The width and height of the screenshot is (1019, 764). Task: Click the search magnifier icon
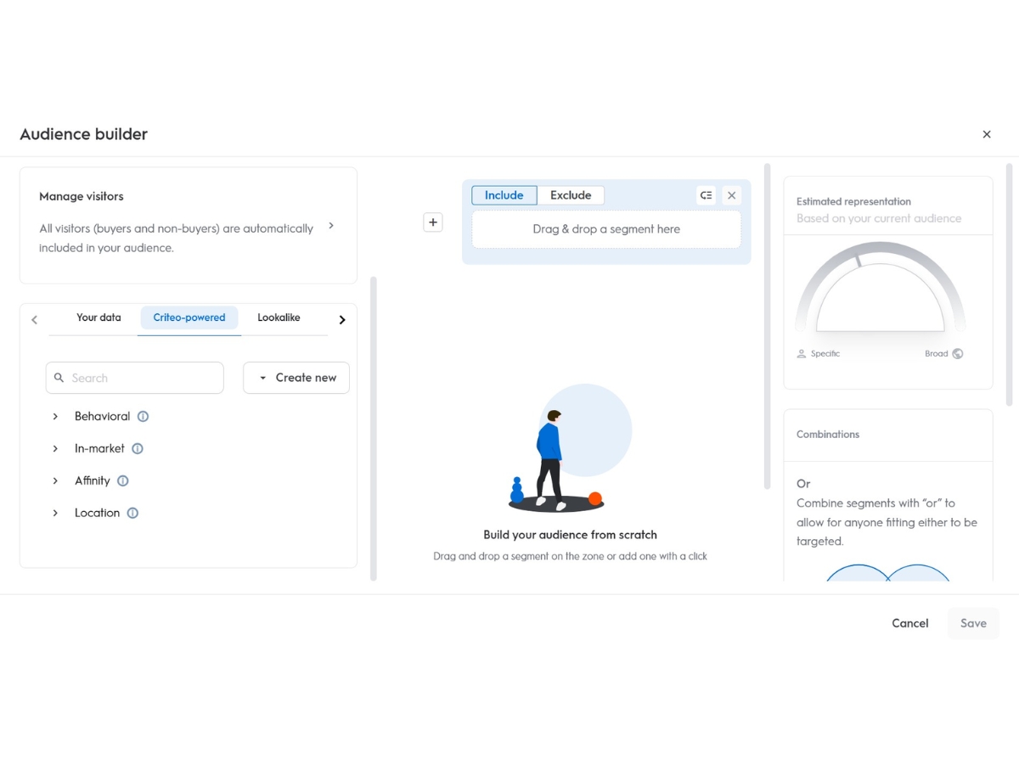coord(59,378)
